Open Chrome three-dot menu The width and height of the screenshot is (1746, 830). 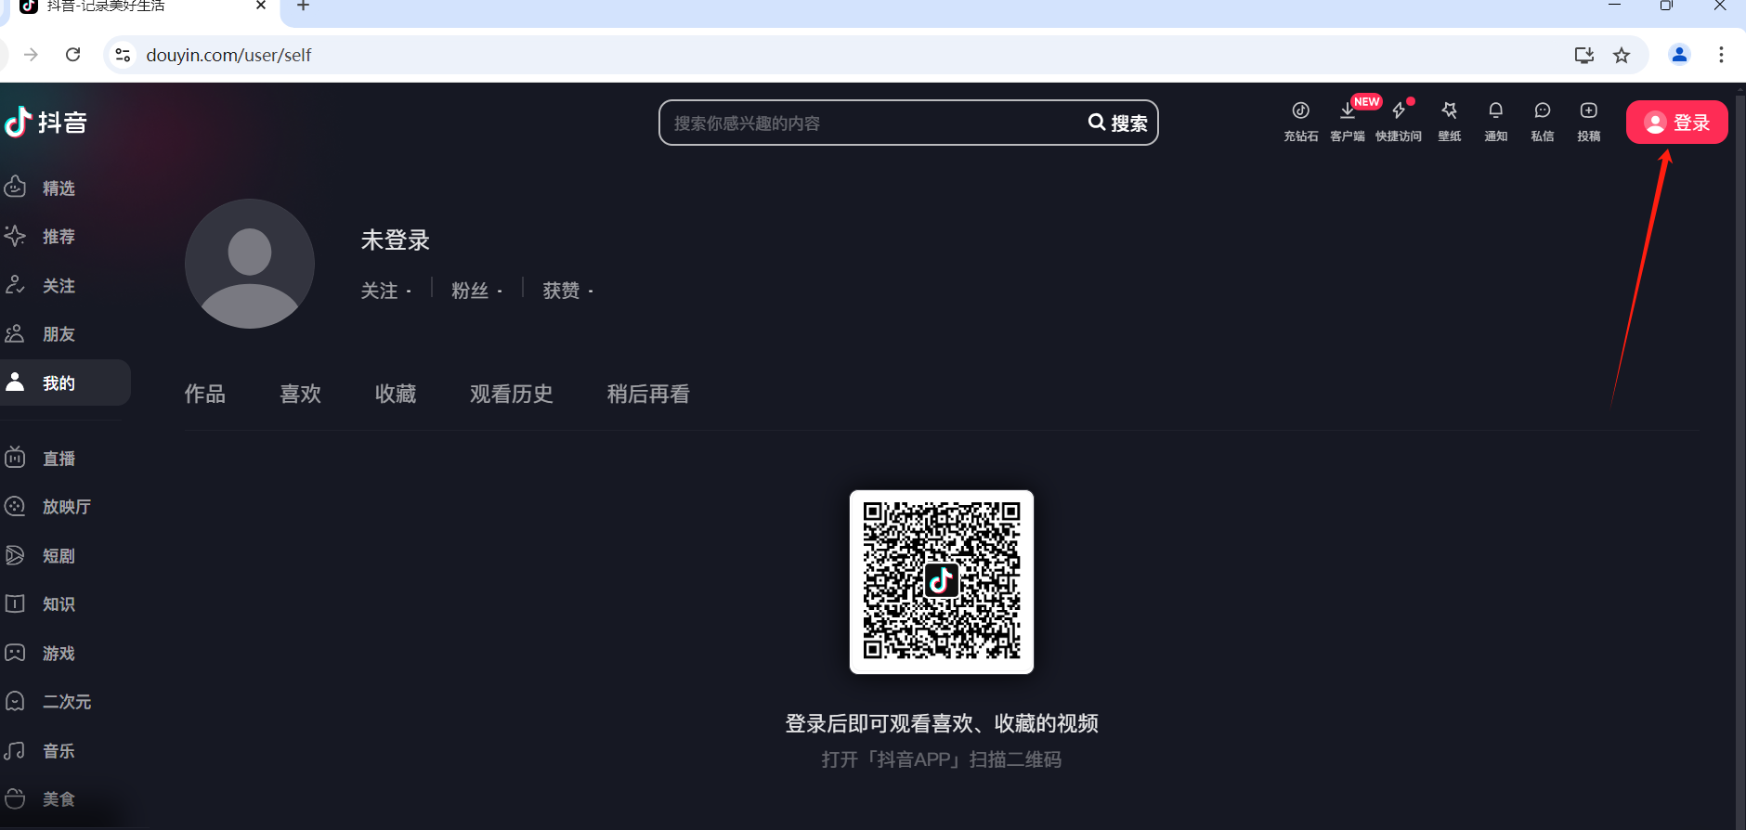(x=1721, y=56)
